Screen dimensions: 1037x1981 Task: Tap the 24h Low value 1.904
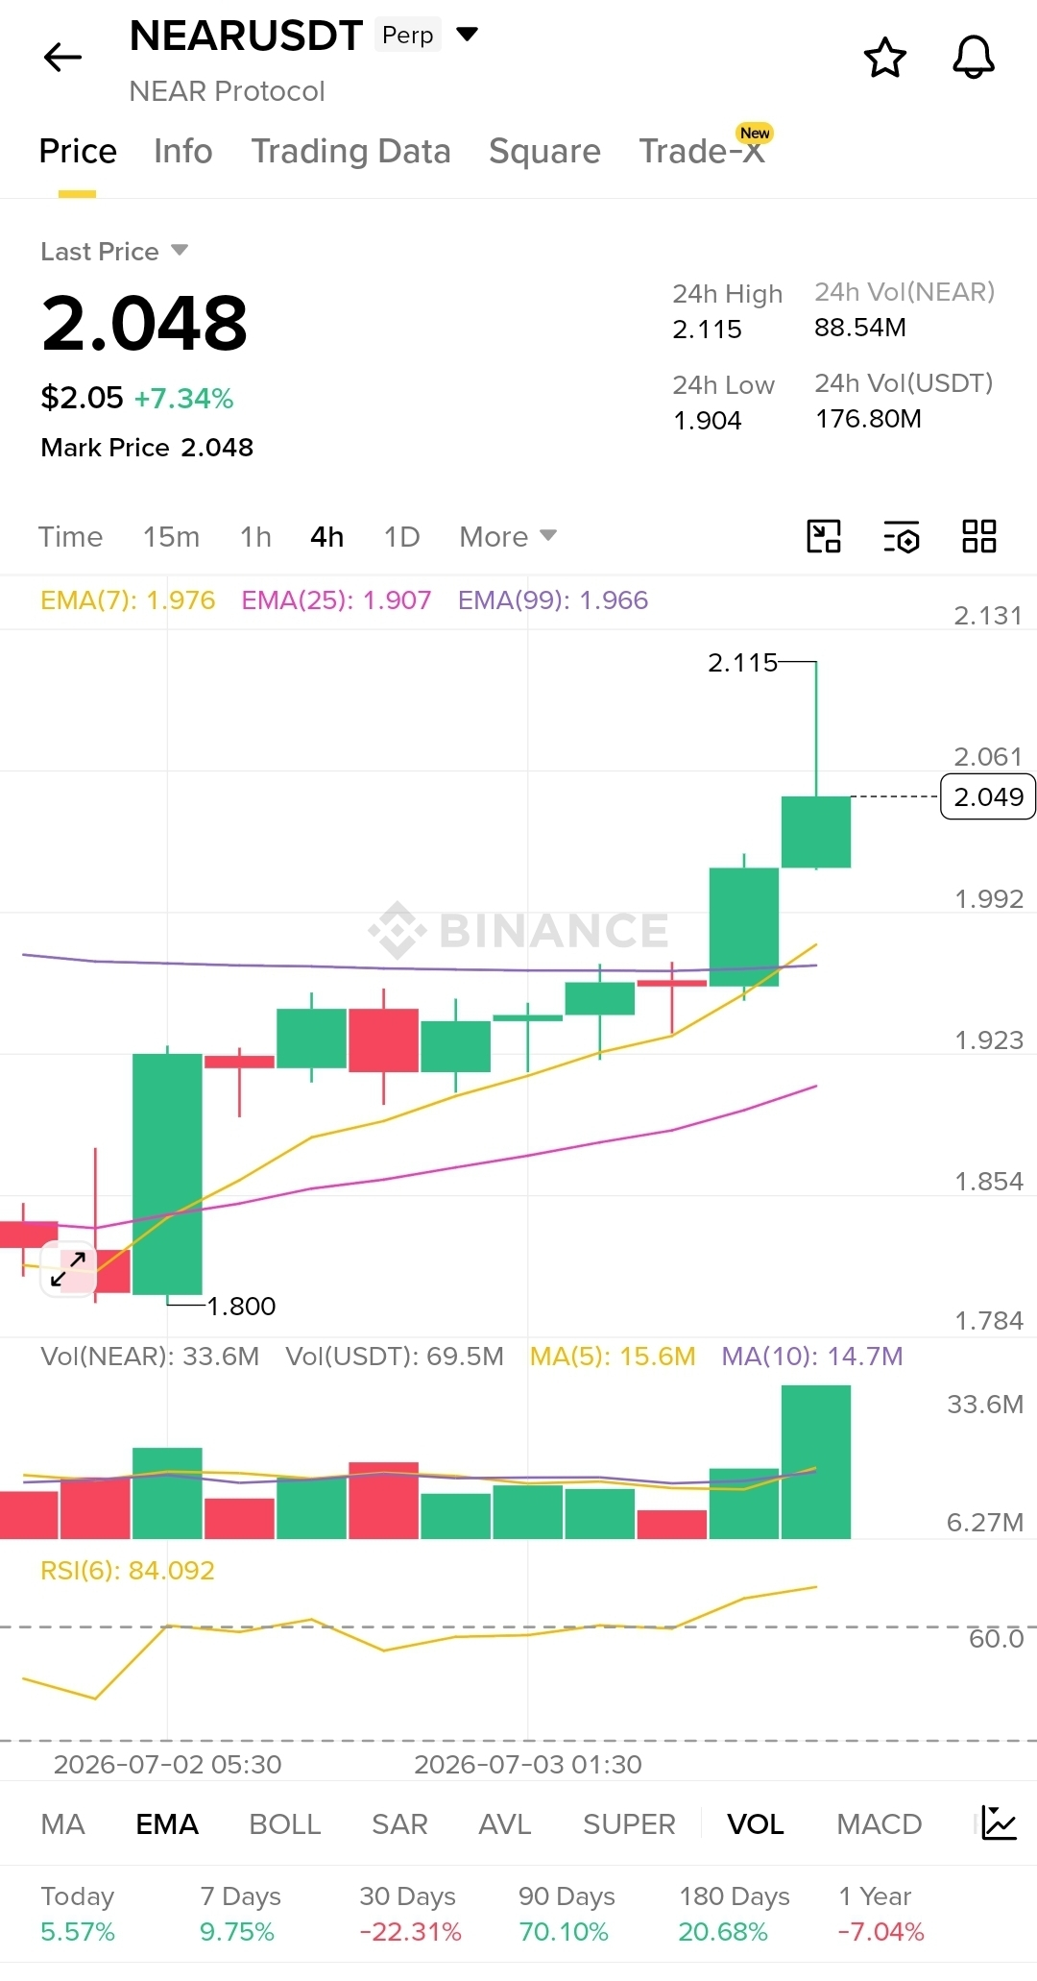tap(708, 421)
